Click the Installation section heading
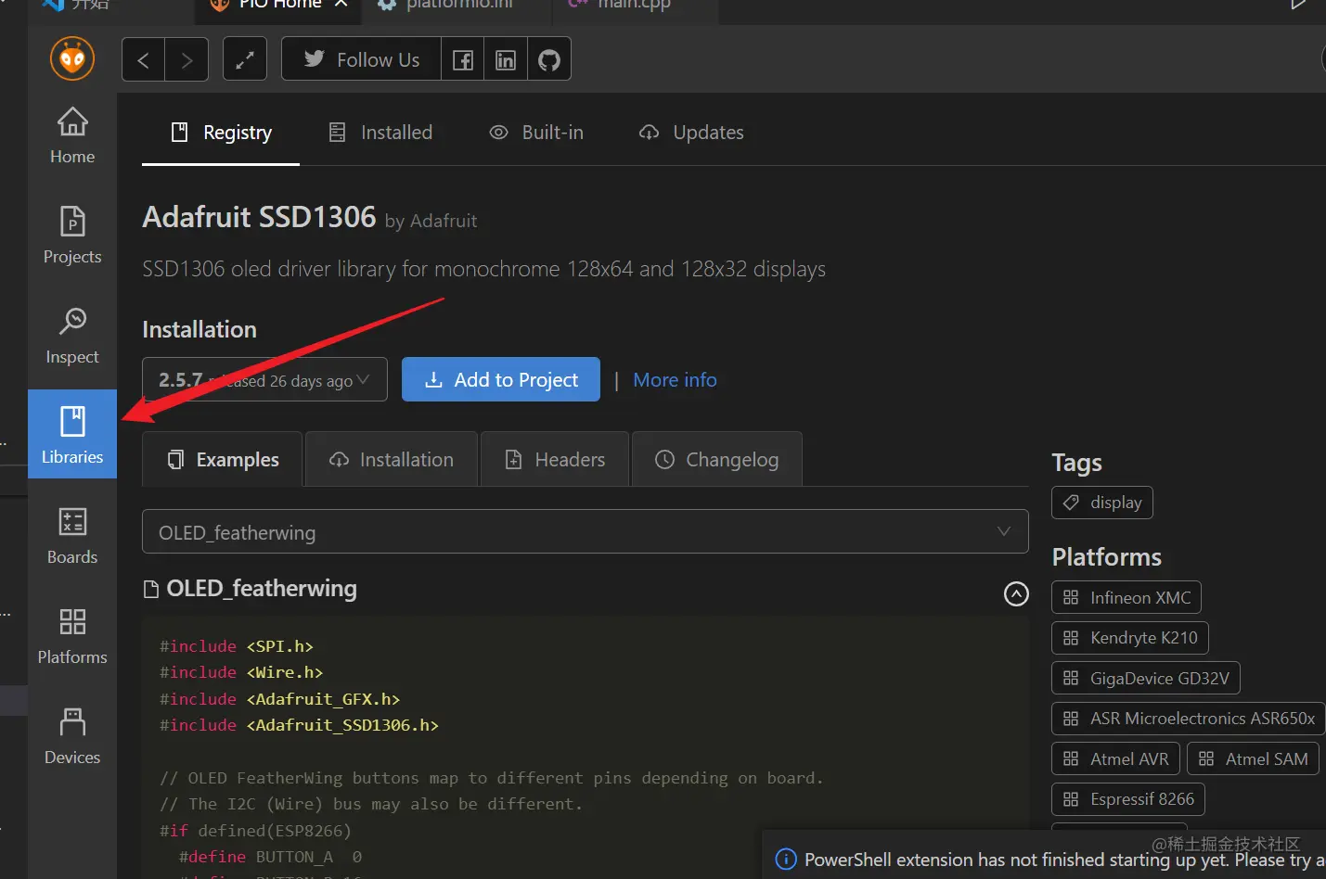This screenshot has height=879, width=1326. pyautogui.click(x=200, y=329)
